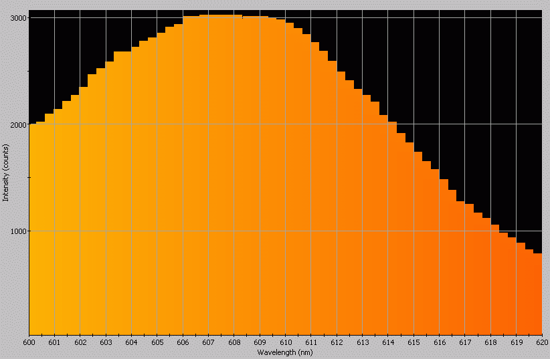Screen dimensions: 550x359
Task: Click the 1000 intensity axis label
Action: pos(20,231)
